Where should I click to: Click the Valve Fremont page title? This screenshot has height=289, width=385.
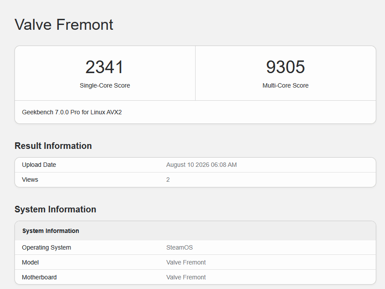(64, 25)
